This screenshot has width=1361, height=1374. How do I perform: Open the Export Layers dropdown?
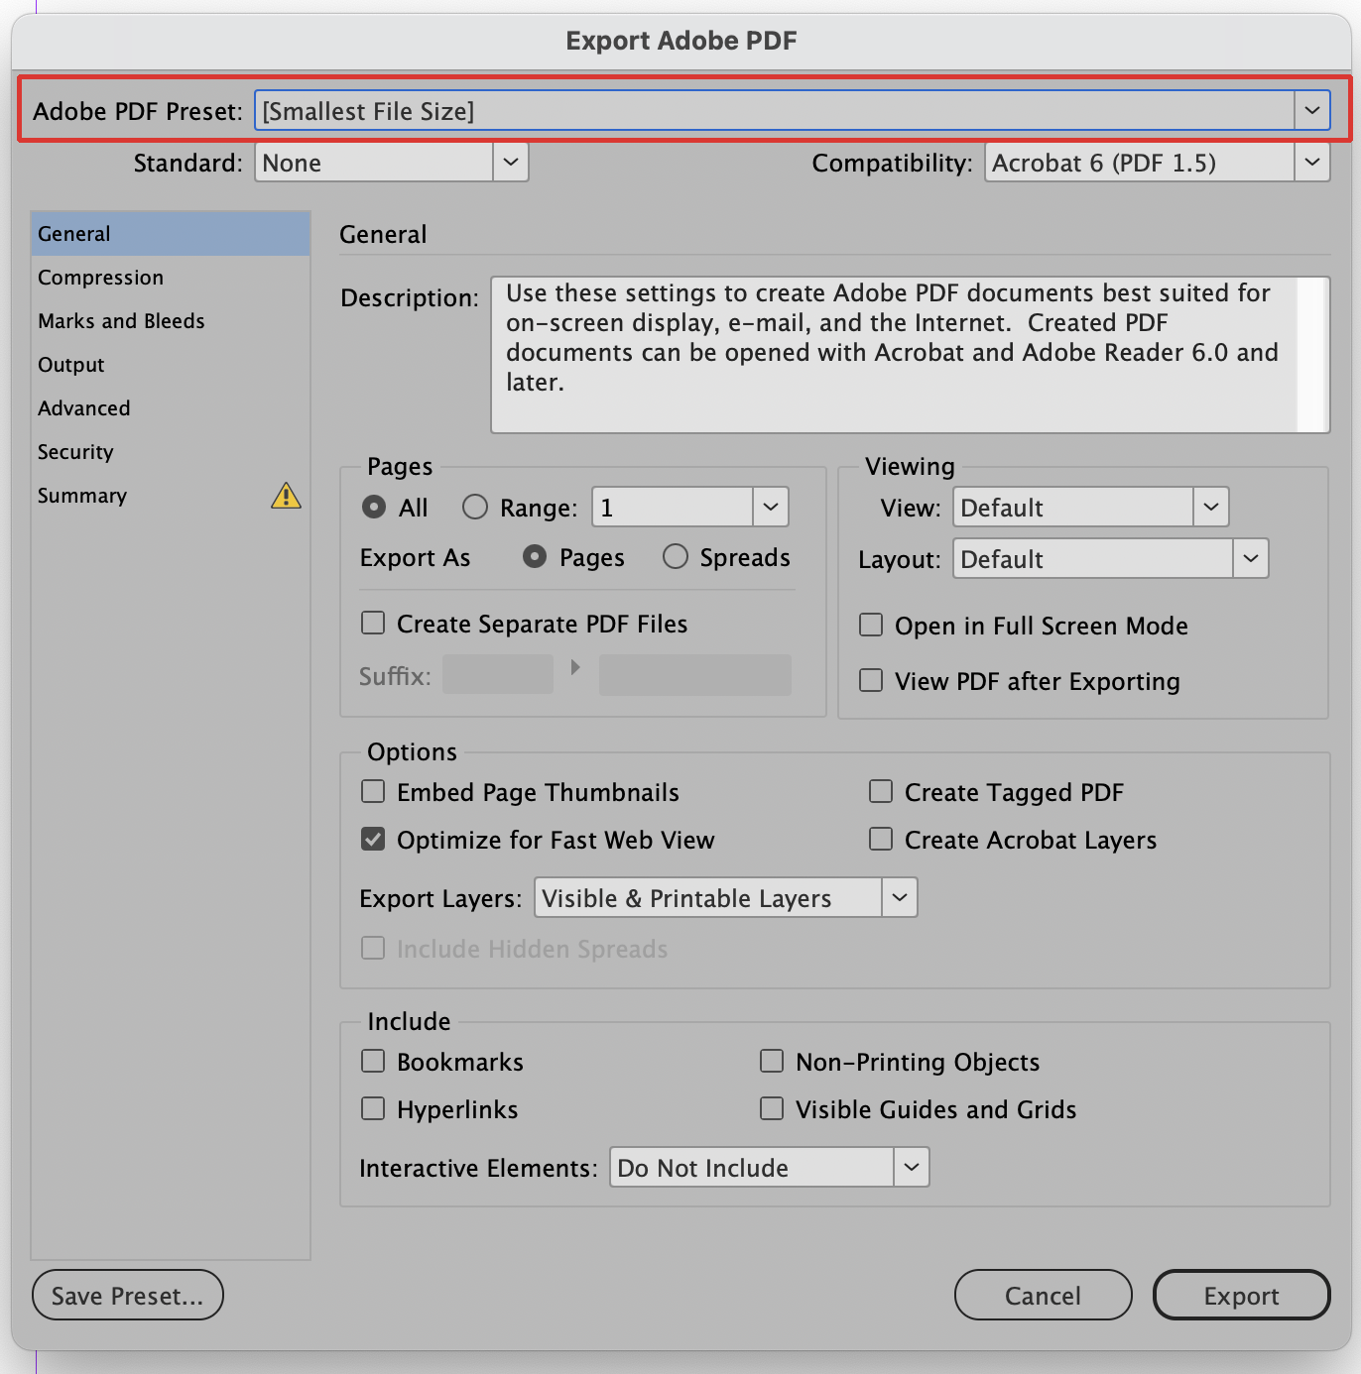click(x=899, y=897)
